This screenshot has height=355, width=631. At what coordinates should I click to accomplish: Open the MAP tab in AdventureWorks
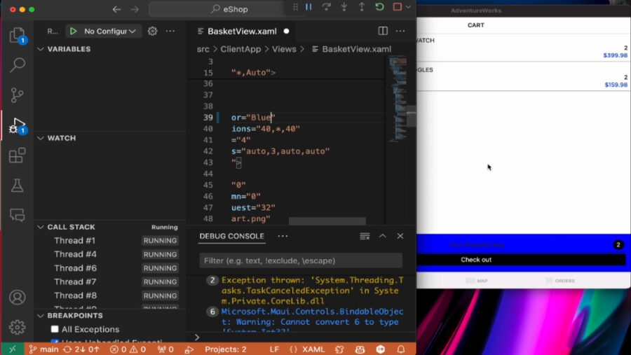[477, 281]
